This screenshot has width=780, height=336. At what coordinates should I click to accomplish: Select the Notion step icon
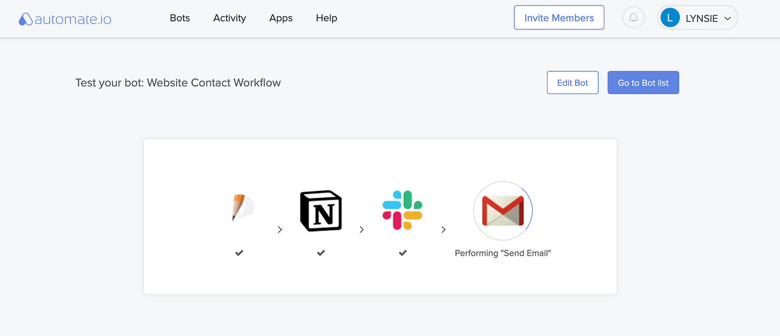321,211
